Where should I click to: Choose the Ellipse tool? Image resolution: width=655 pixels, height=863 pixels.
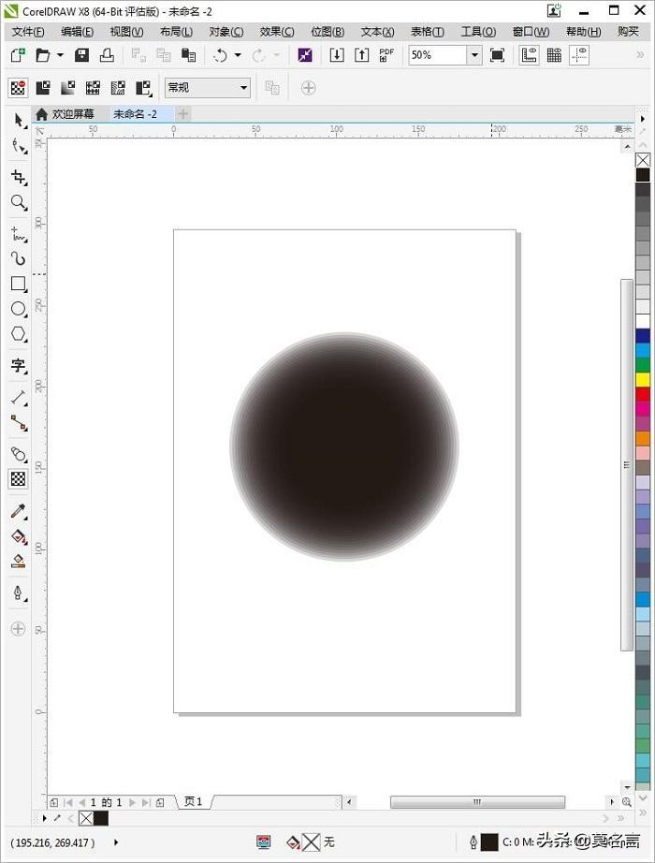pyautogui.click(x=18, y=309)
